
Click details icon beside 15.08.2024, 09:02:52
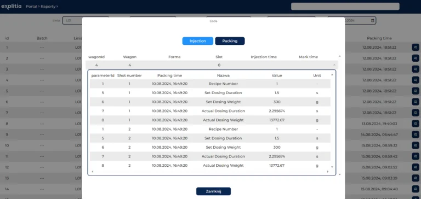point(415,167)
